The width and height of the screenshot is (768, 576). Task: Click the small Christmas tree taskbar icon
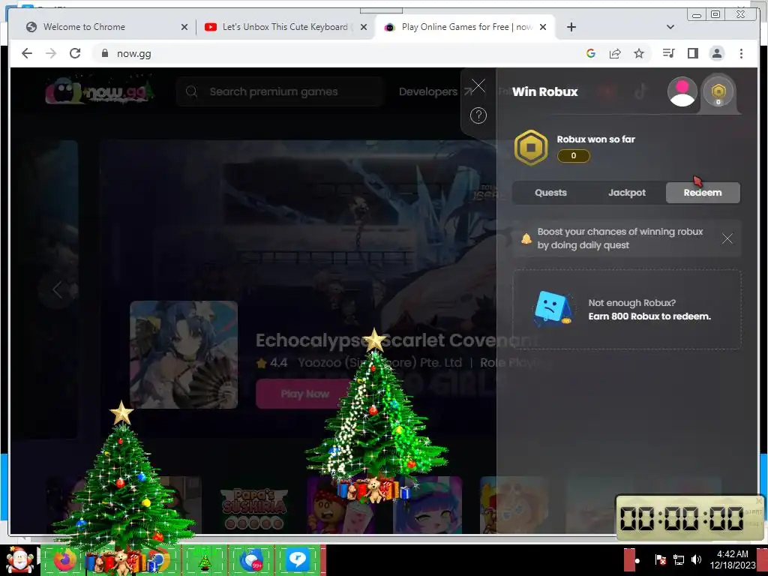[204, 562]
